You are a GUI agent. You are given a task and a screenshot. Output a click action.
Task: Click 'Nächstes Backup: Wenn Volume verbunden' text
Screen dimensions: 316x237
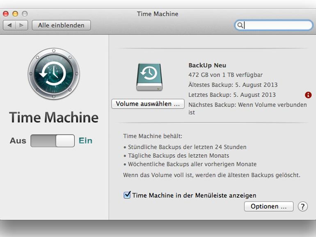pyautogui.click(x=247, y=105)
